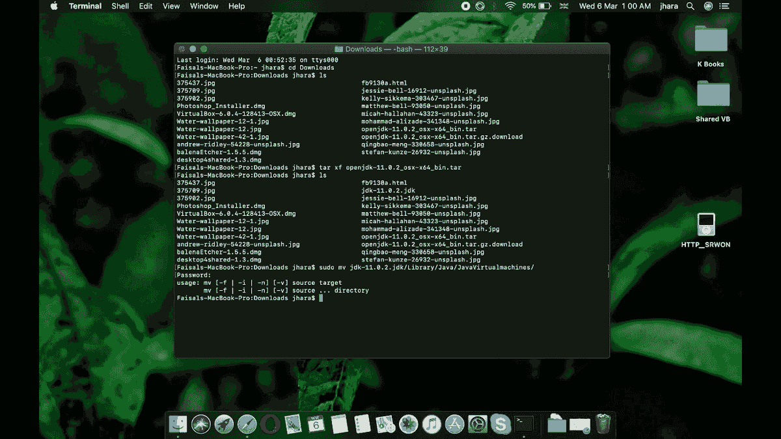
Task: Select the HTTP_SRWON desktop item
Action: pos(706,230)
